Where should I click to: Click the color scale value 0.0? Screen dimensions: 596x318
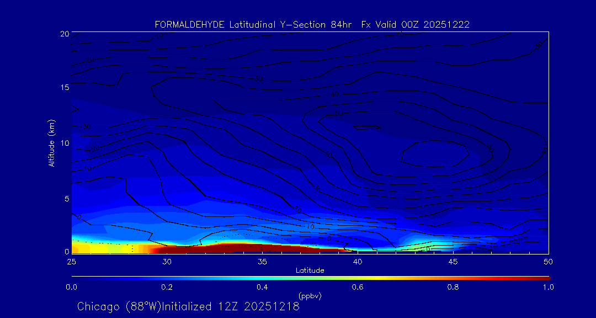(x=71, y=287)
